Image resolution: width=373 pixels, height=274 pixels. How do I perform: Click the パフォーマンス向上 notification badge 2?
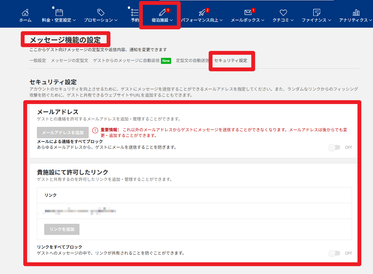coord(207,10)
